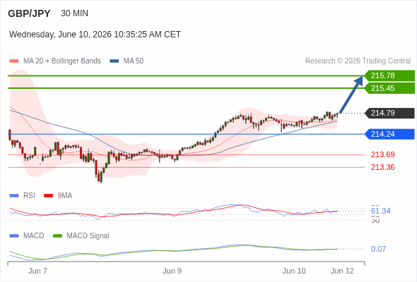Click the RSI legend label

click(29, 195)
